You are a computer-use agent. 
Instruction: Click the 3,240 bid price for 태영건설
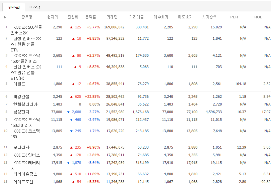[168, 97]
